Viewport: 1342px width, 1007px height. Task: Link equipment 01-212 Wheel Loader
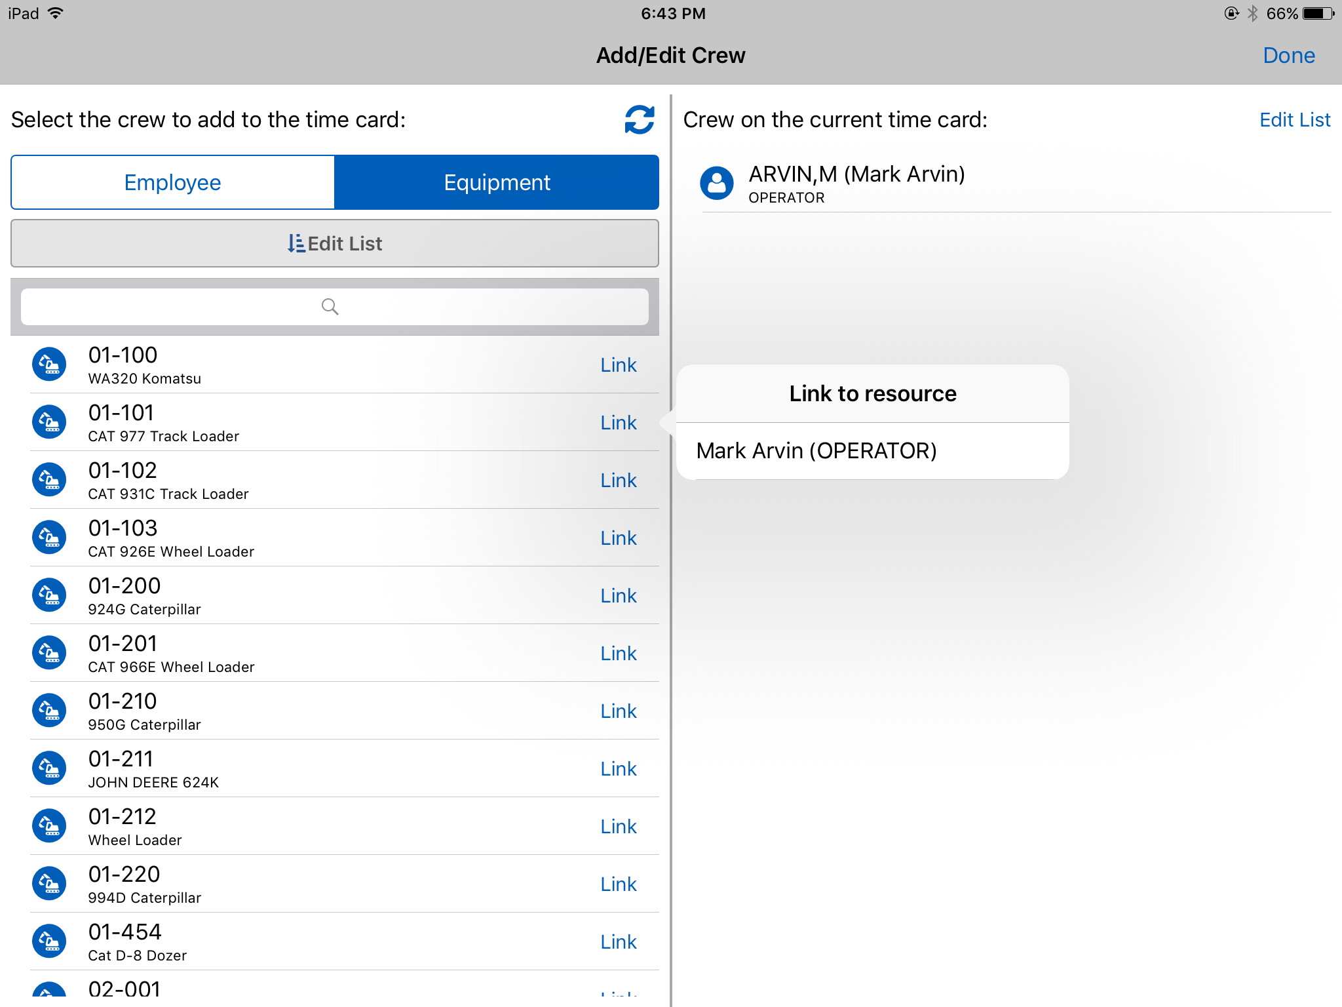tap(619, 827)
